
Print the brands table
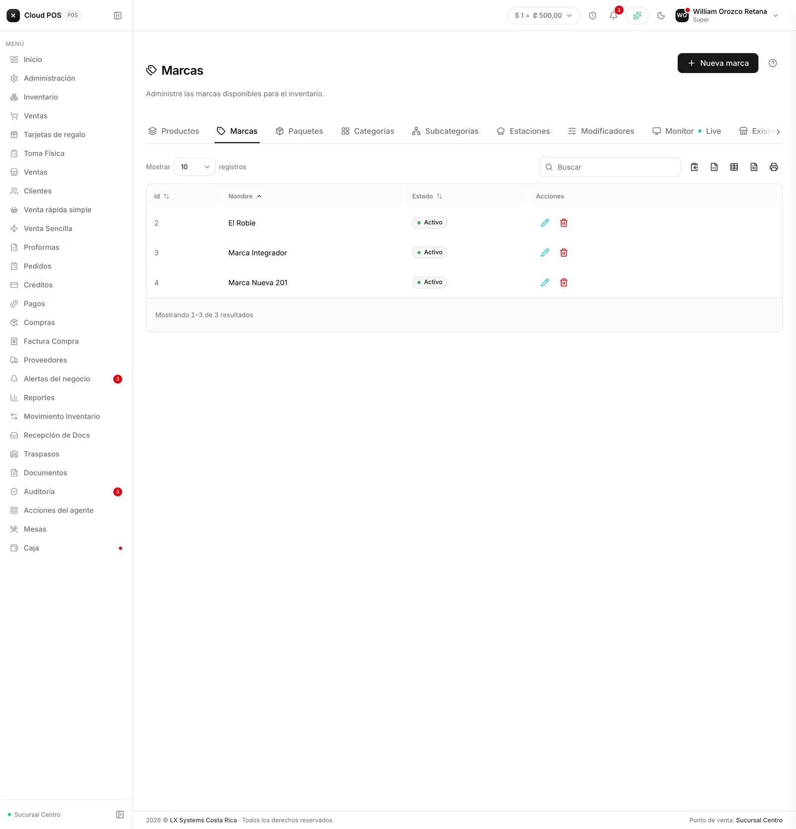coord(774,167)
